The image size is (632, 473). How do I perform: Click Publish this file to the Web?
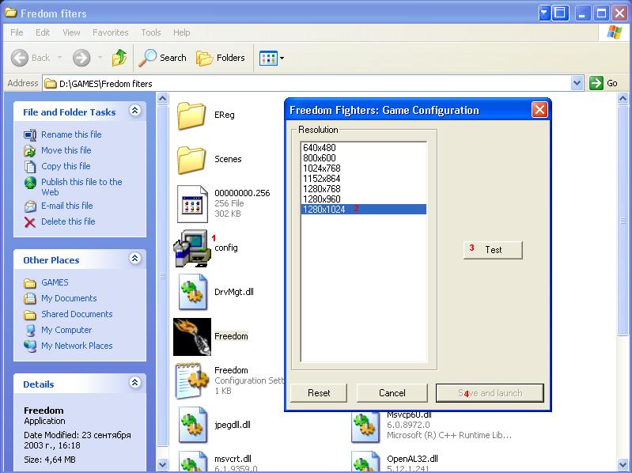tap(81, 187)
